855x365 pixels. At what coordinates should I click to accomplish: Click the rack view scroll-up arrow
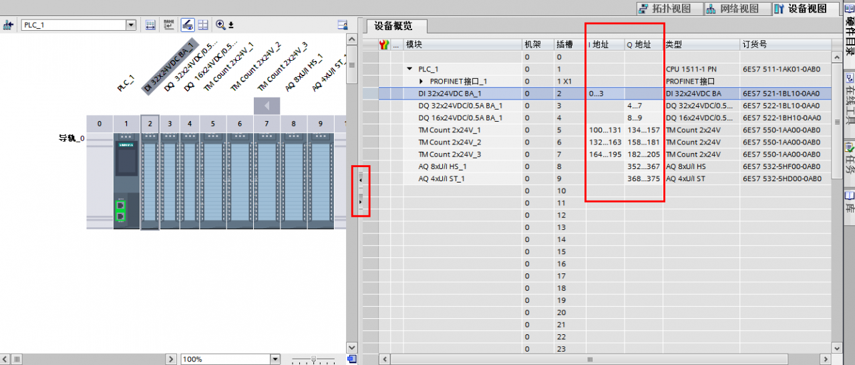(x=352, y=40)
